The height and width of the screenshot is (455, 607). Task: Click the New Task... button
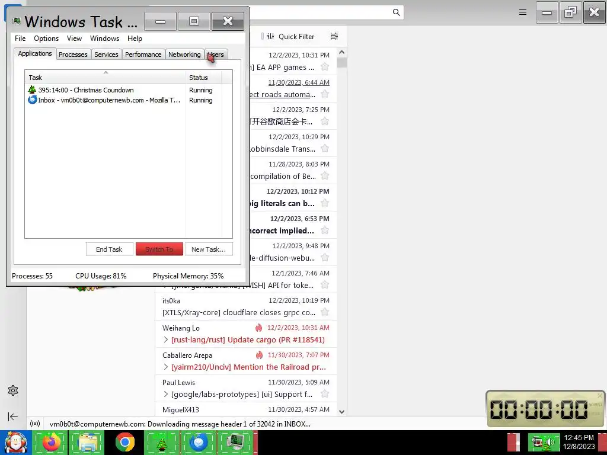tap(209, 249)
